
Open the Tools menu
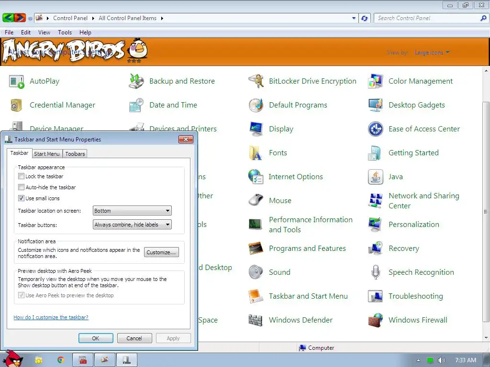(65, 32)
